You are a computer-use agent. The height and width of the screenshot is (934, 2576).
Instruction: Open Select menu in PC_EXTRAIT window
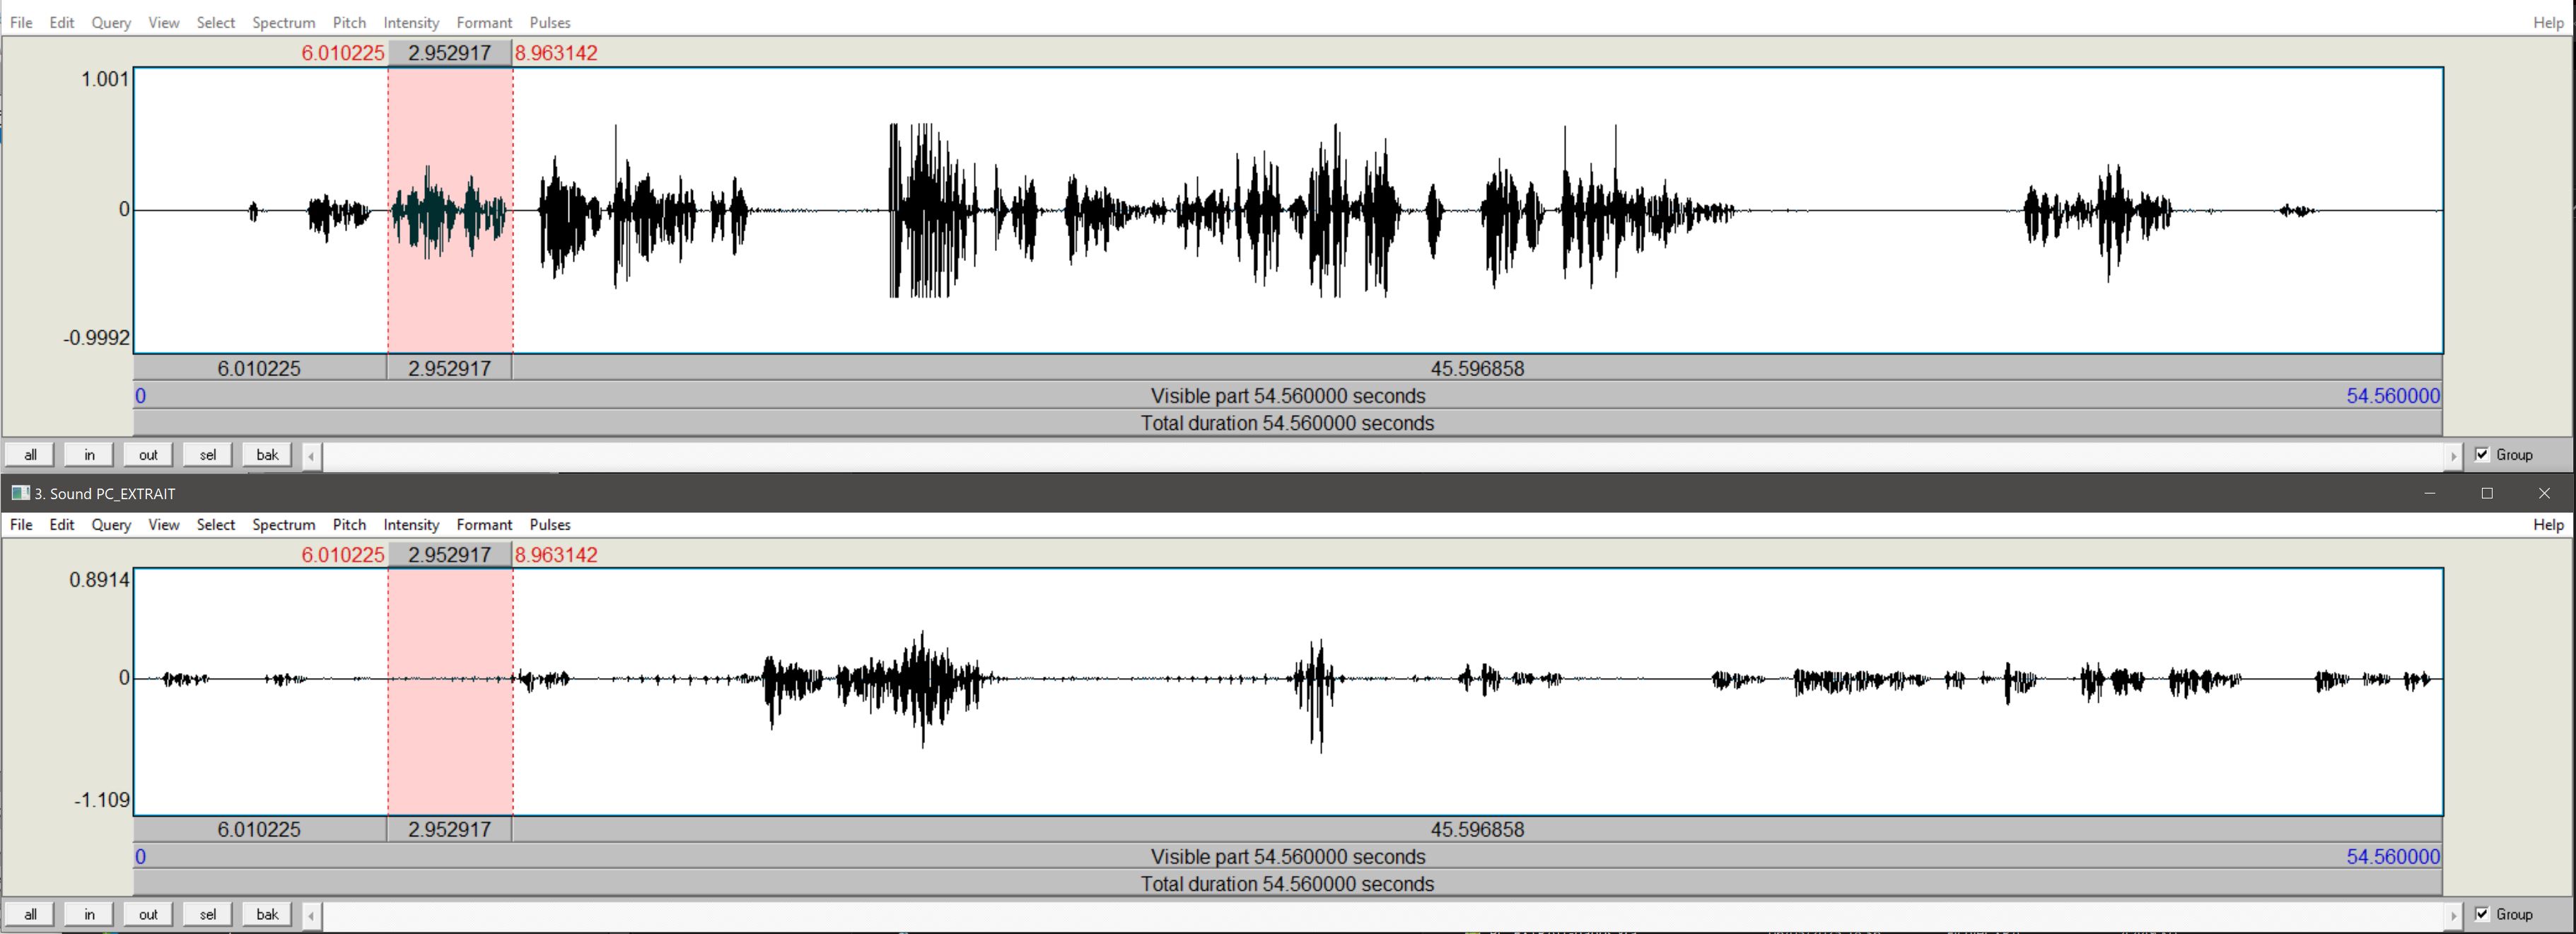tap(215, 524)
